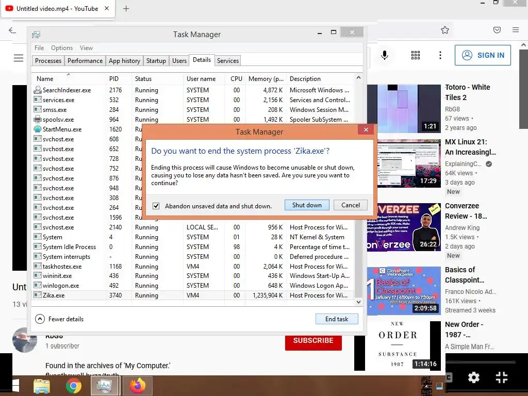Switch to the Services tab
528x396 pixels.
[227, 61]
